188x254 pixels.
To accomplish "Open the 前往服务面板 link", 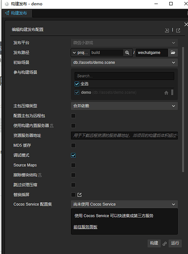I will (85, 227).
